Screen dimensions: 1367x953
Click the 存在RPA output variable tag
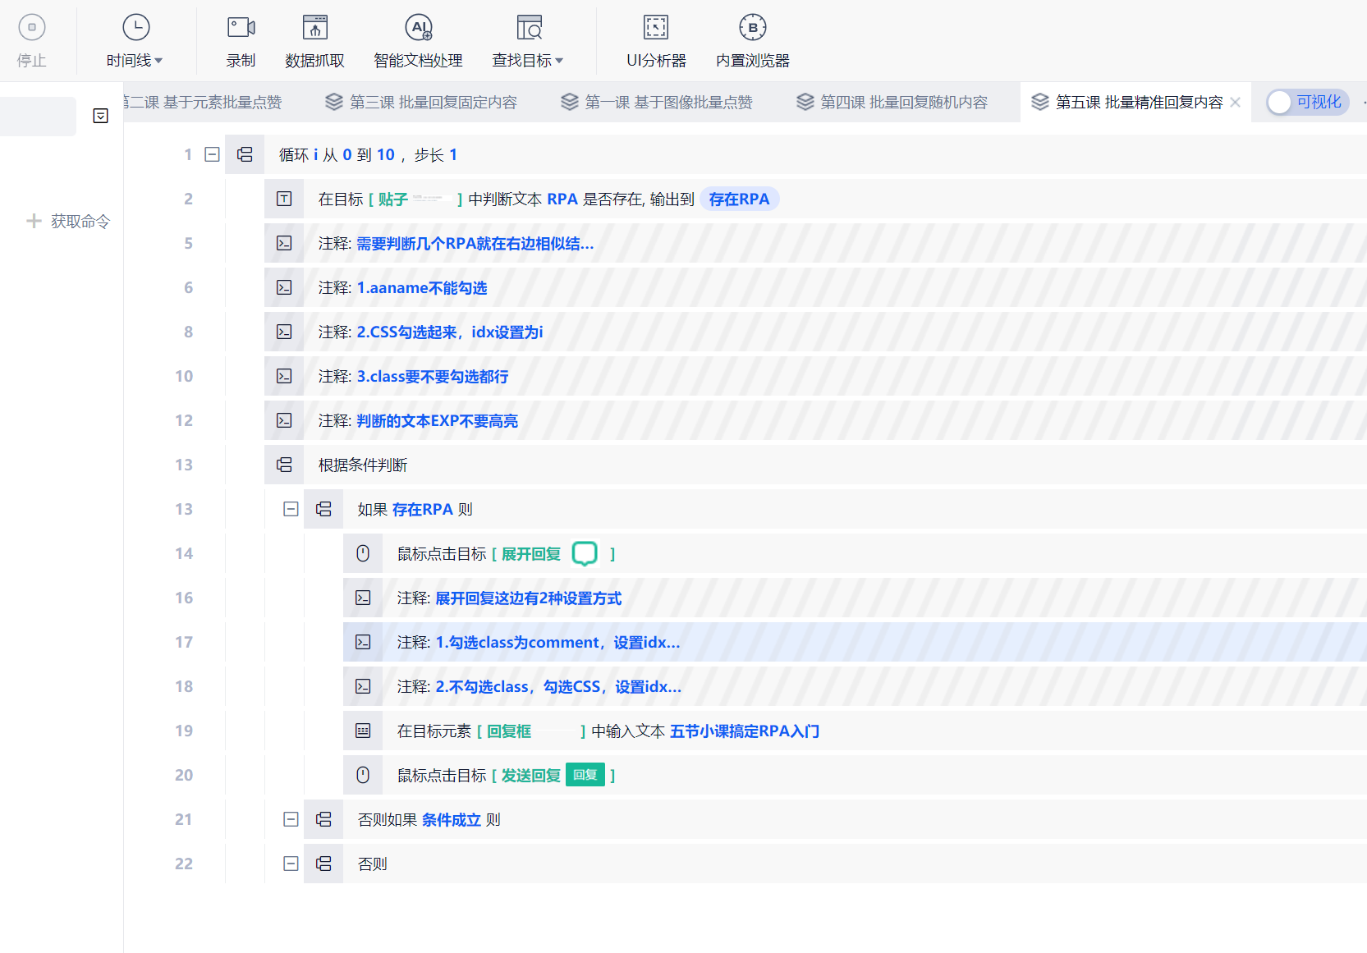coord(739,199)
